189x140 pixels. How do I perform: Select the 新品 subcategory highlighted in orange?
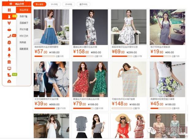click(x=24, y=10)
